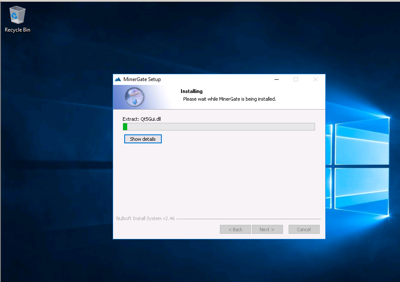Click the disabled maximize button
The height and width of the screenshot is (282, 400).
[x=296, y=79]
